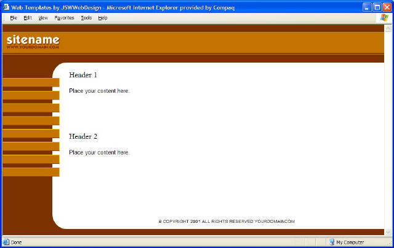Open the Tools menu
This screenshot has height=248, width=394.
coord(86,18)
